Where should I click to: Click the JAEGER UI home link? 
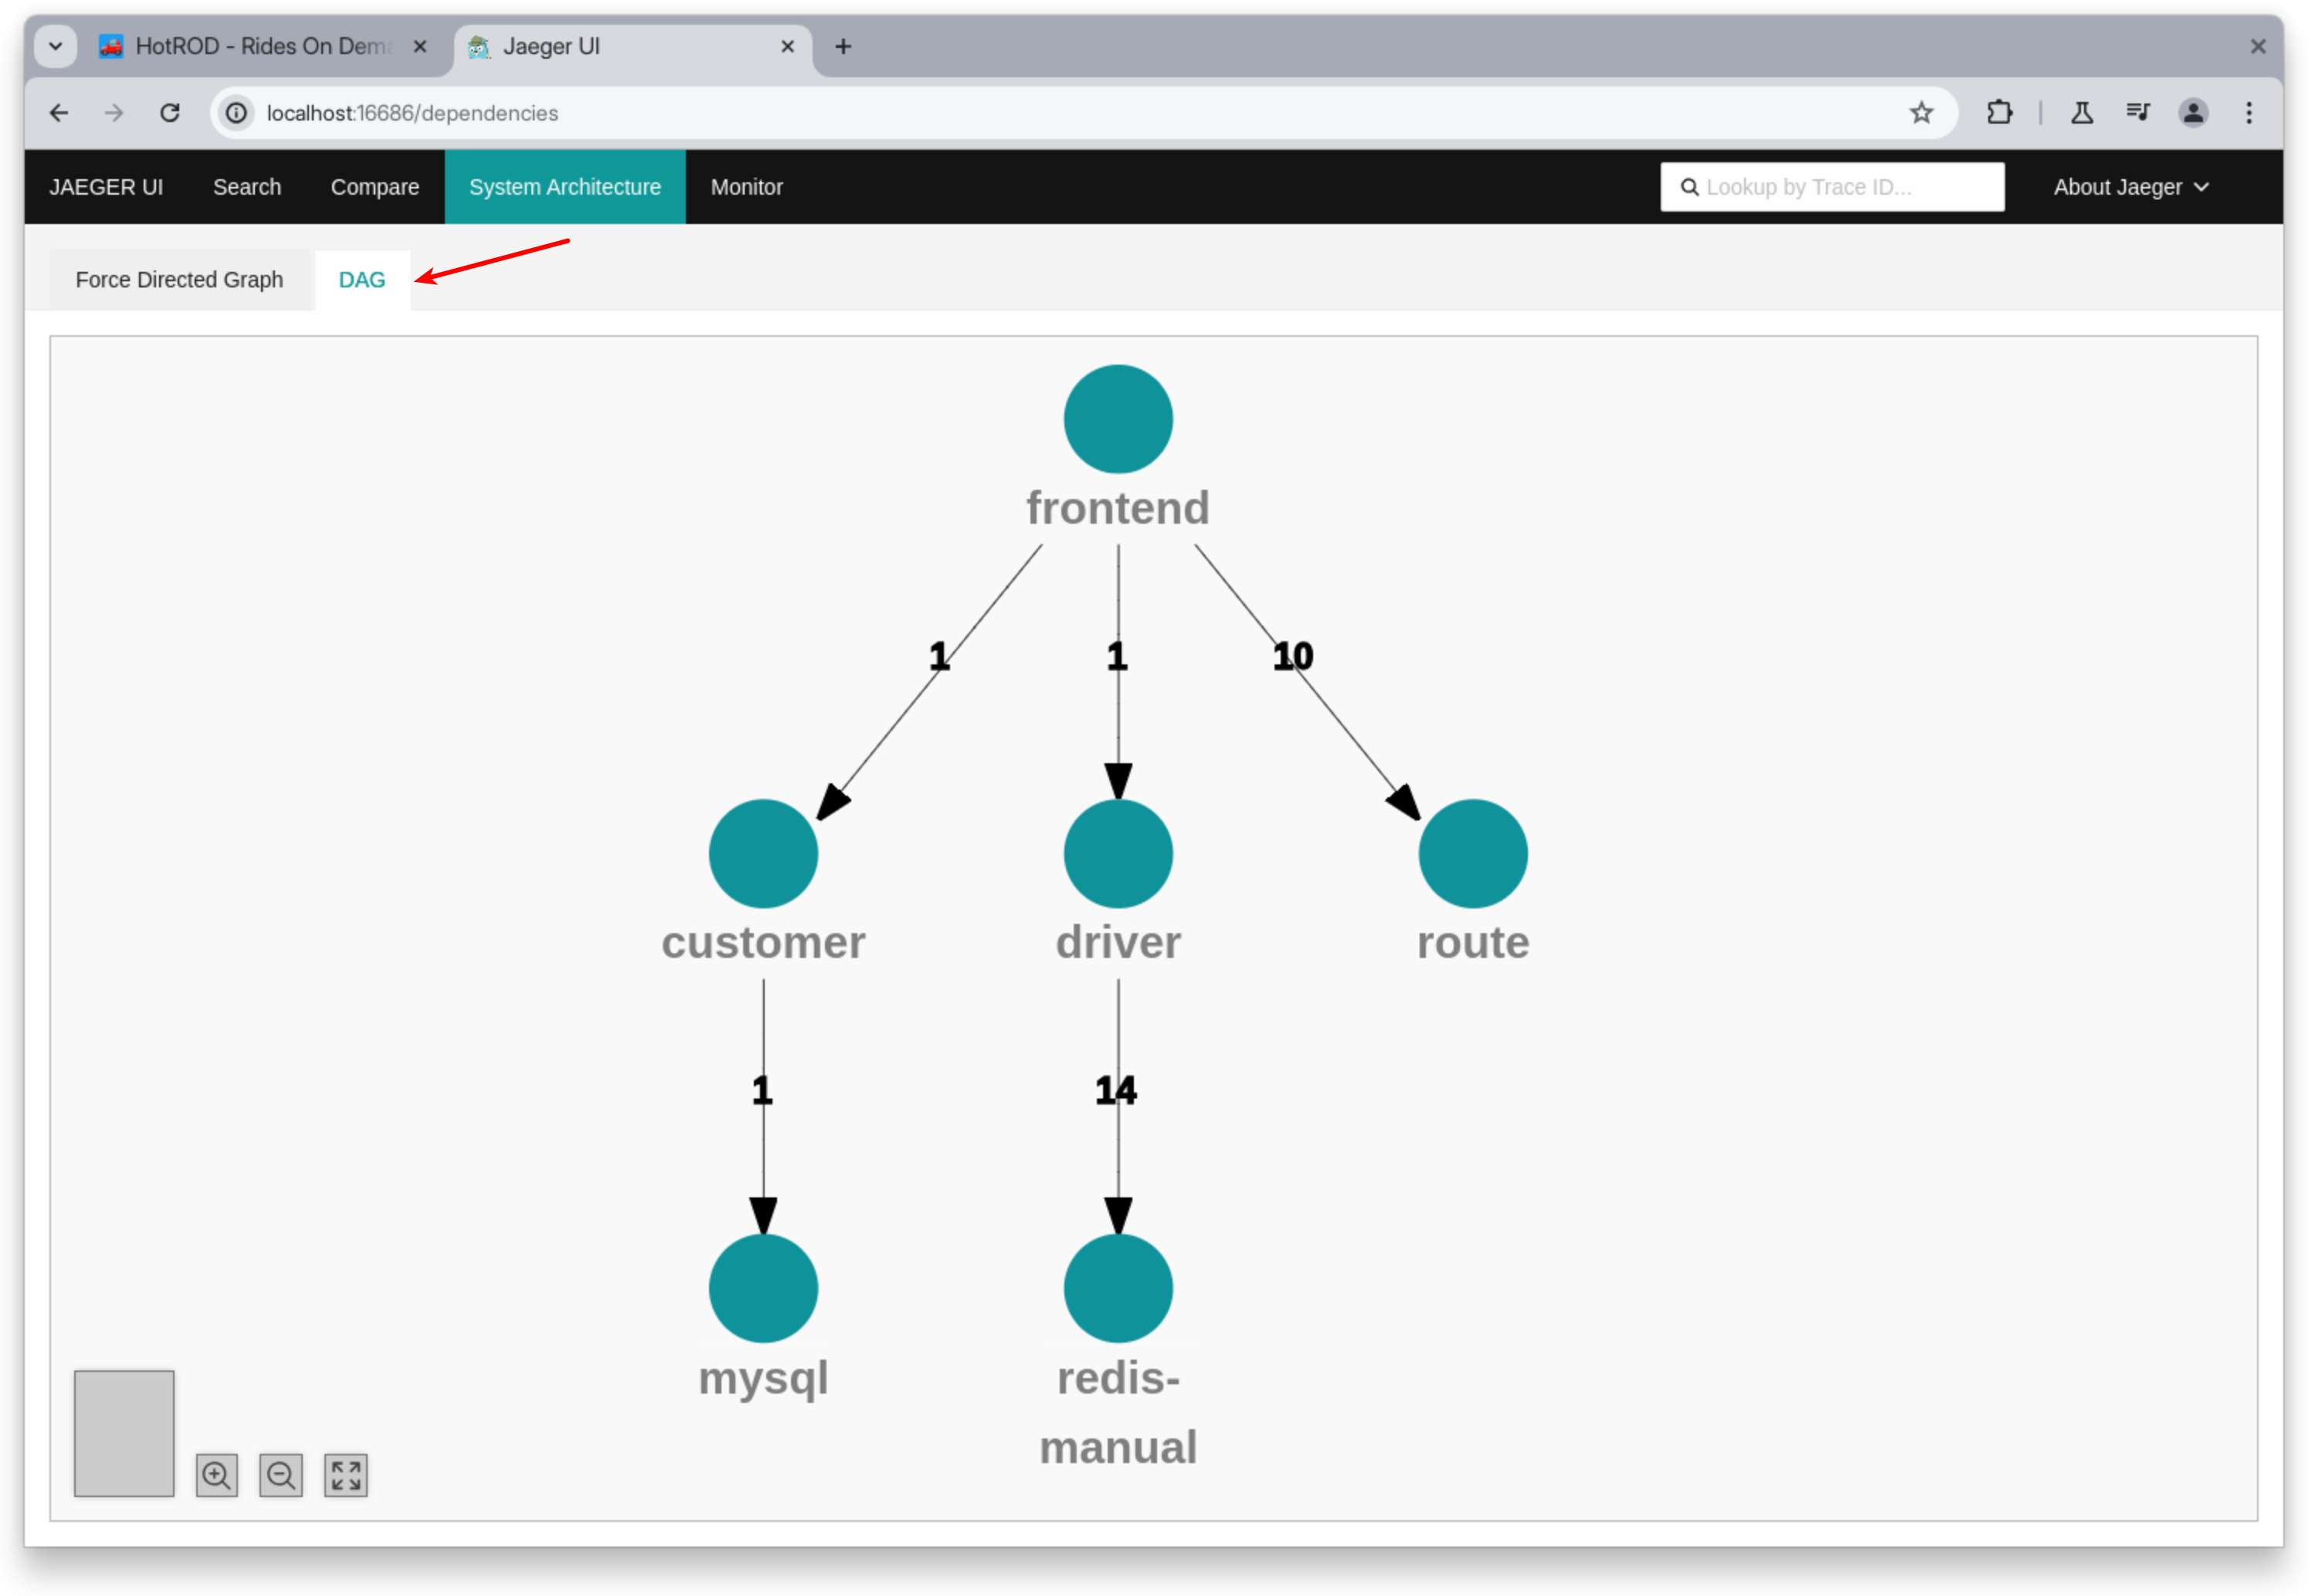106,187
